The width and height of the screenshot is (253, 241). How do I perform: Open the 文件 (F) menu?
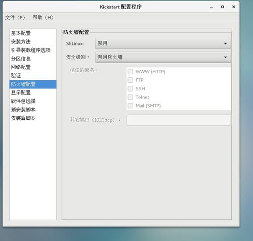click(x=15, y=17)
